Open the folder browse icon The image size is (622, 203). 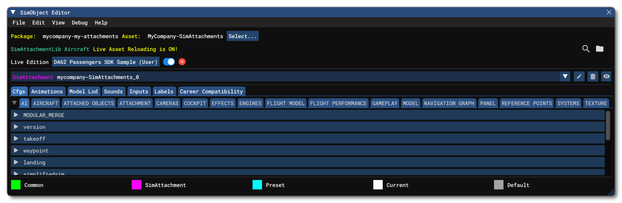coord(600,49)
